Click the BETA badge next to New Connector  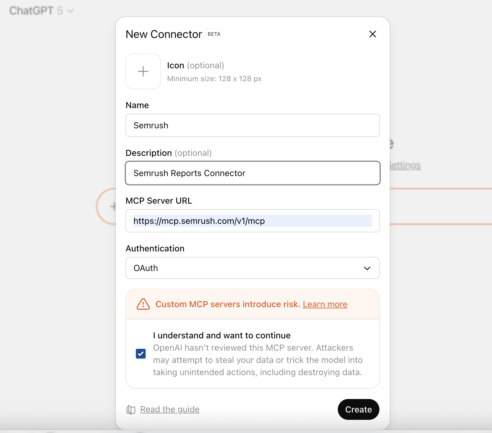click(214, 34)
